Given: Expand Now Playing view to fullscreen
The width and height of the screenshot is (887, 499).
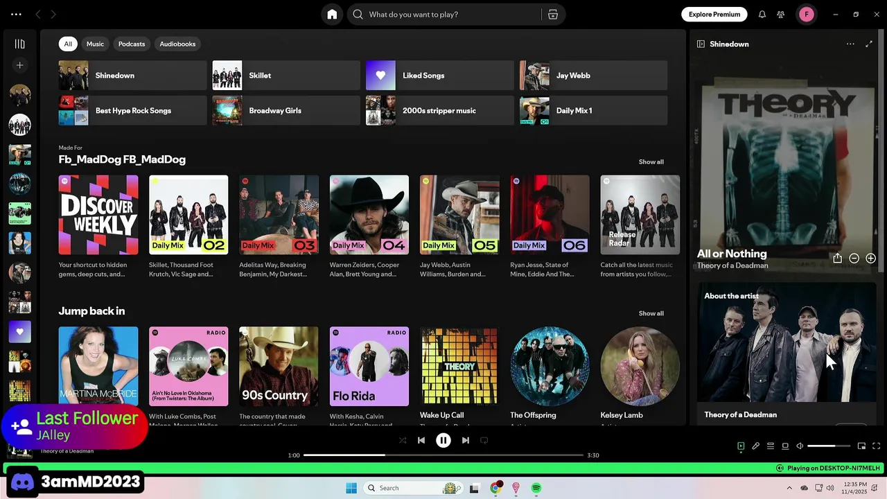Looking at the screenshot, I should (869, 44).
